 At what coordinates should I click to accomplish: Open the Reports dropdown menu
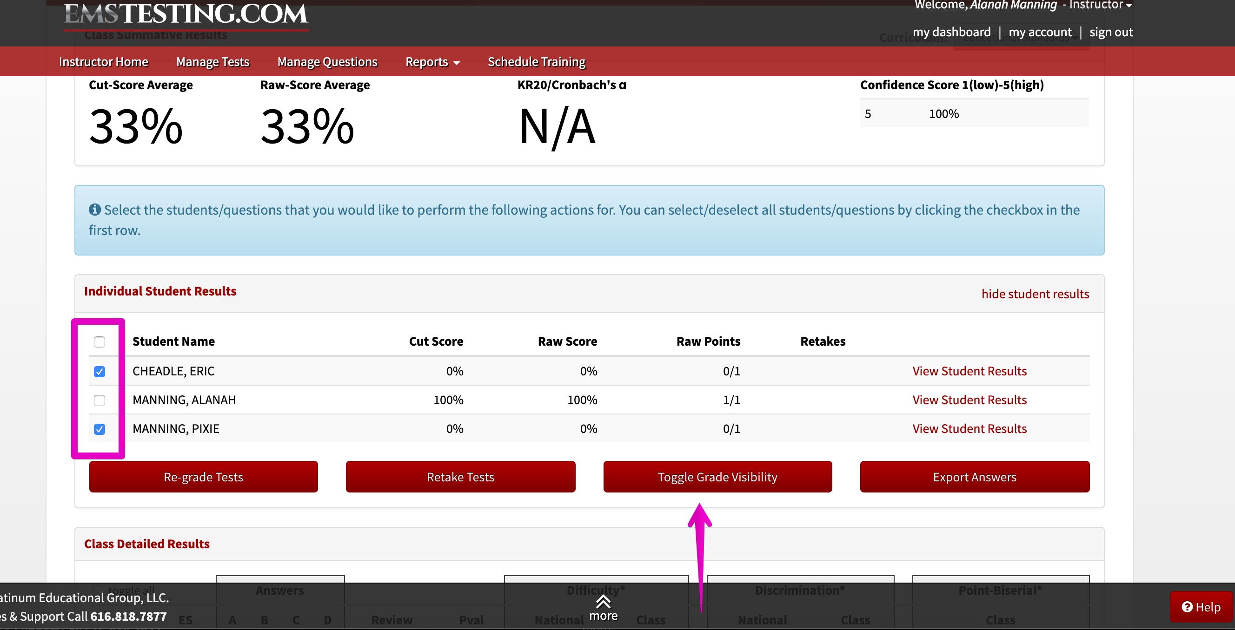[x=432, y=62]
